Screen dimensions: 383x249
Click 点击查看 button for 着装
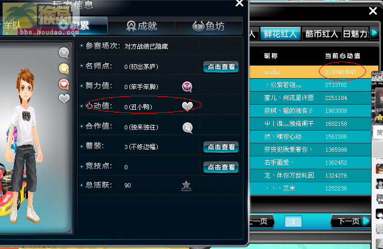221,147
